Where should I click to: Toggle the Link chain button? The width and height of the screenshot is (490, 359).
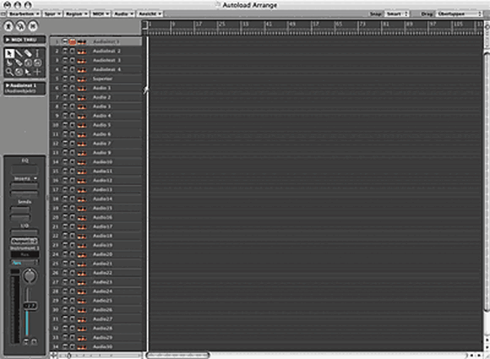pyautogui.click(x=20, y=26)
